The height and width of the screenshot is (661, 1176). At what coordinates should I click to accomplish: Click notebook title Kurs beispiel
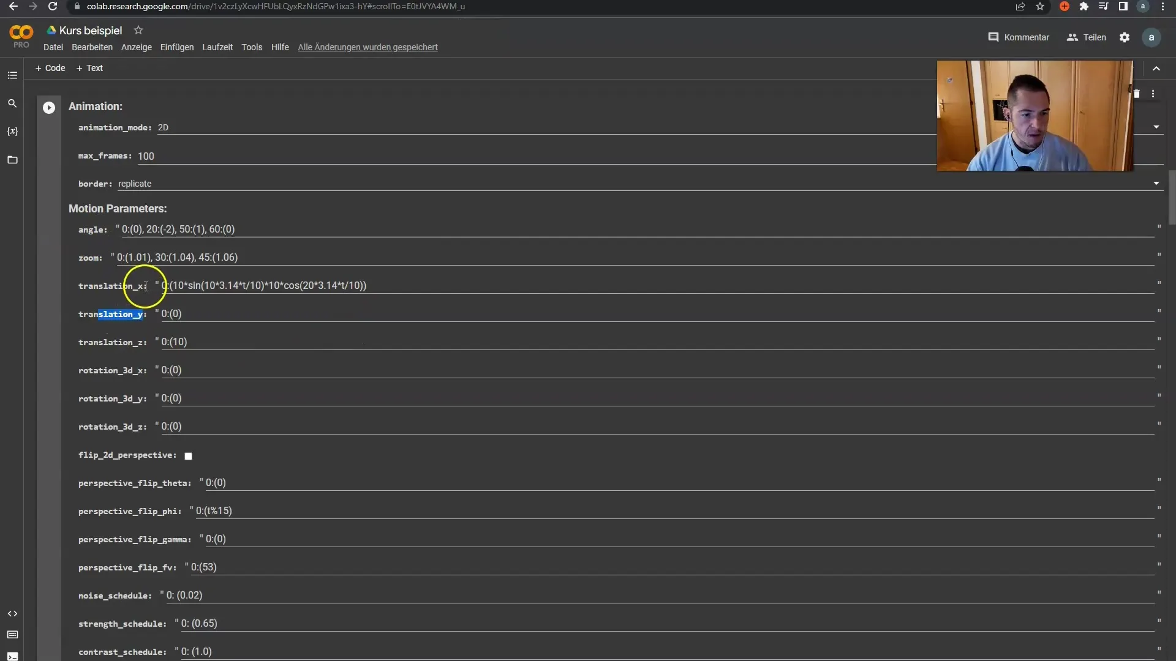click(91, 31)
